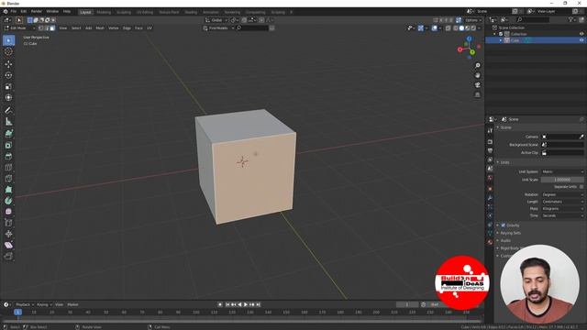Open the Mesh menu in viewport header
The width and height of the screenshot is (587, 330).
pos(100,28)
